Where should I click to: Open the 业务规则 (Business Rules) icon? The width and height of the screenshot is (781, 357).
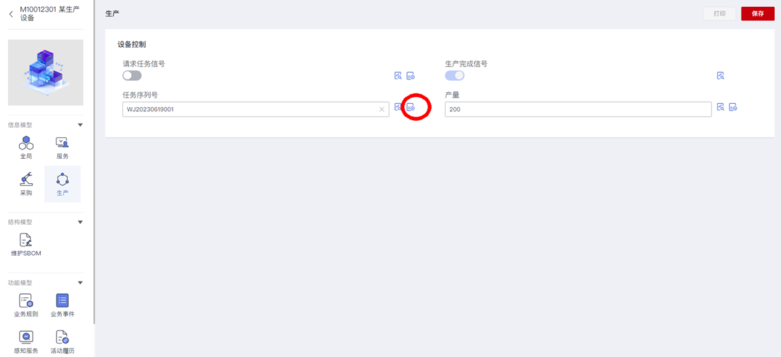tap(26, 301)
